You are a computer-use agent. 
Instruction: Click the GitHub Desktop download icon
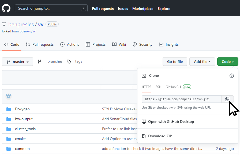144,122
